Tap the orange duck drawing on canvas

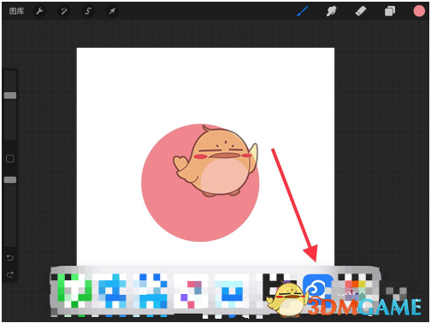216,161
